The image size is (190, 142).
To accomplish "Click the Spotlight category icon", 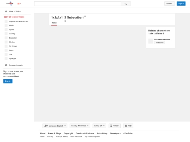I will click(x=6, y=59).
